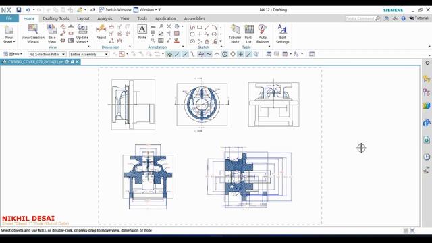The width and height of the screenshot is (432, 243).
Task: Switch to the Assemblies tab
Action: click(x=194, y=18)
